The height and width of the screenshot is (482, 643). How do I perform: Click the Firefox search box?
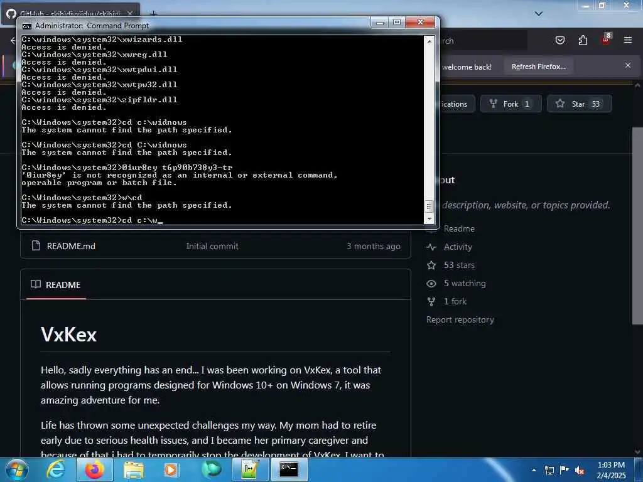tap(484, 41)
